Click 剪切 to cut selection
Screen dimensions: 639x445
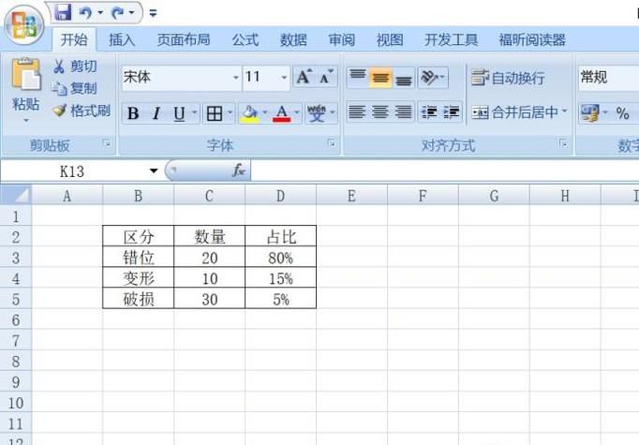click(x=75, y=66)
